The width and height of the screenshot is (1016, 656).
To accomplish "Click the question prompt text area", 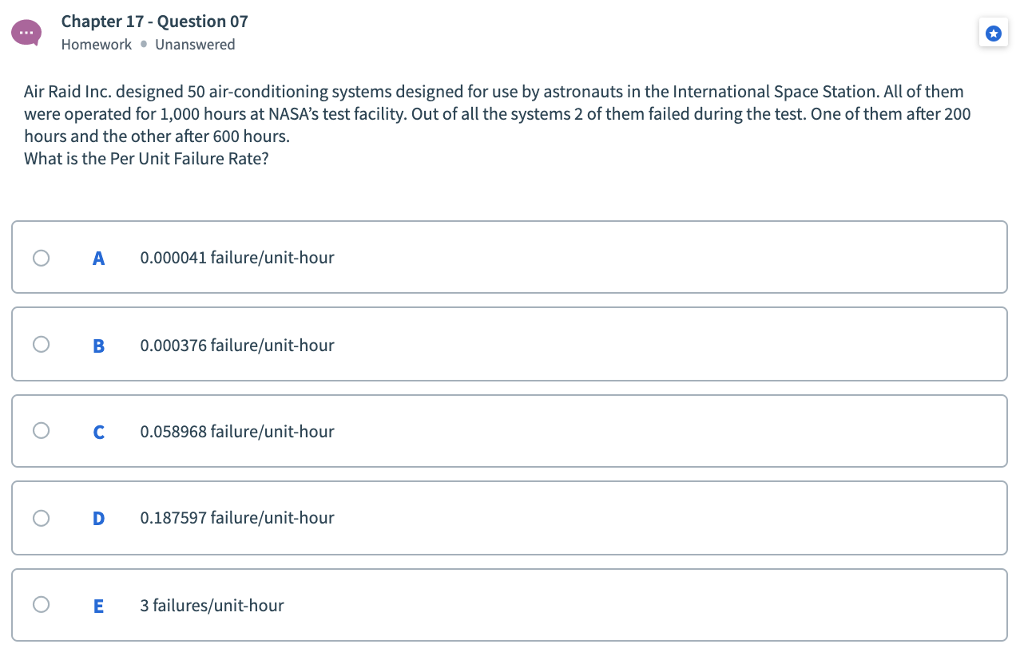I will [x=495, y=124].
